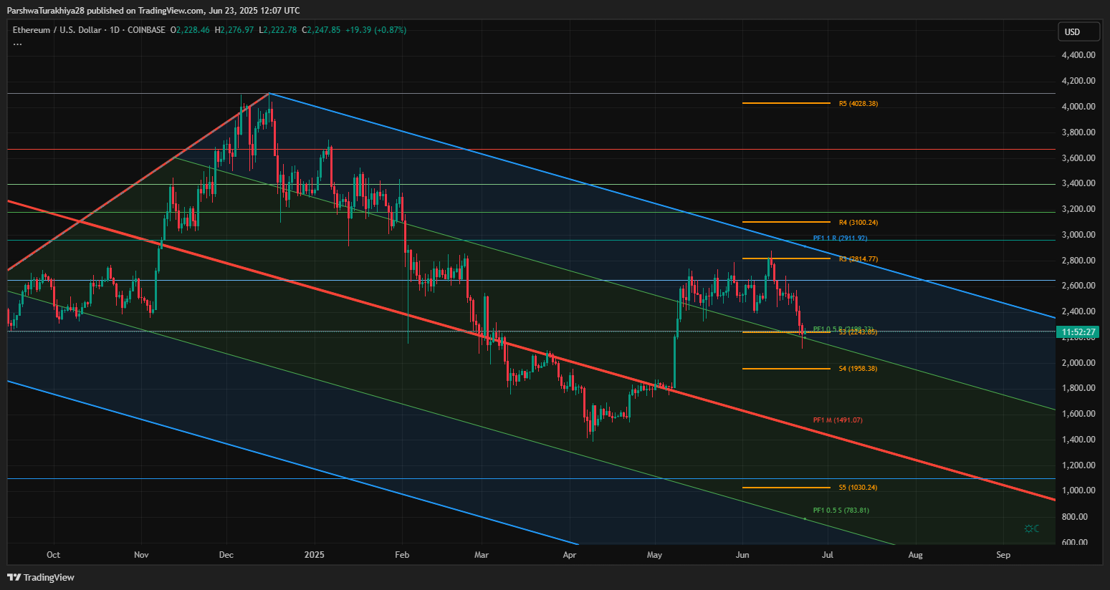The image size is (1110, 590).
Task: Select the PF1 M (1491.07) median label
Action: [838, 420]
